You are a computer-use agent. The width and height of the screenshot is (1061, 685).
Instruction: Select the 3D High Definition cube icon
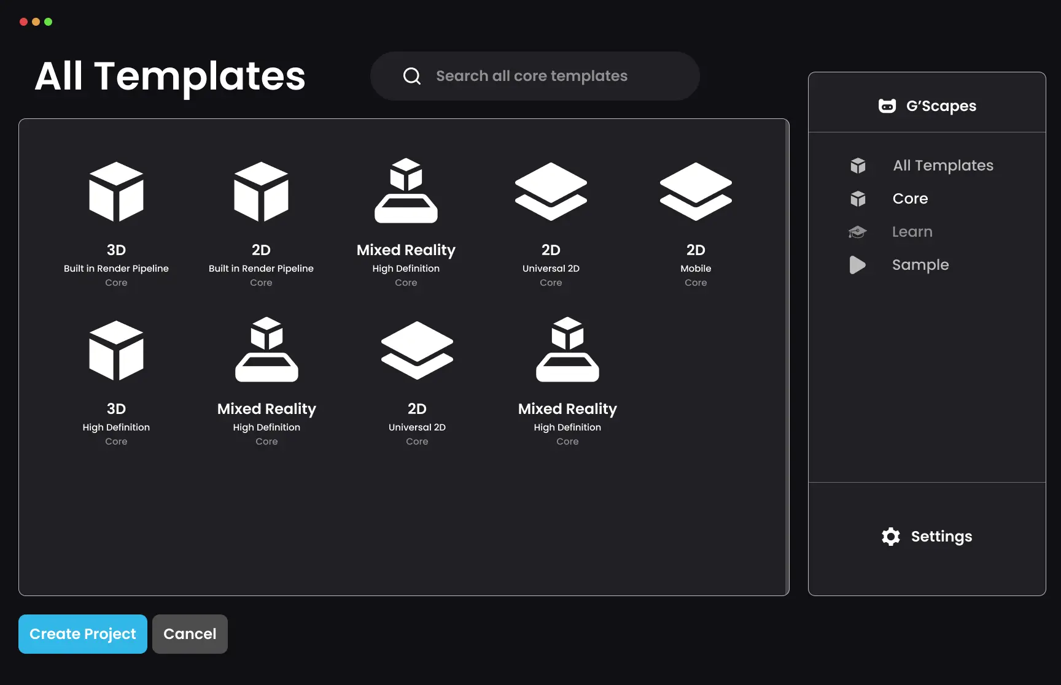click(x=116, y=350)
